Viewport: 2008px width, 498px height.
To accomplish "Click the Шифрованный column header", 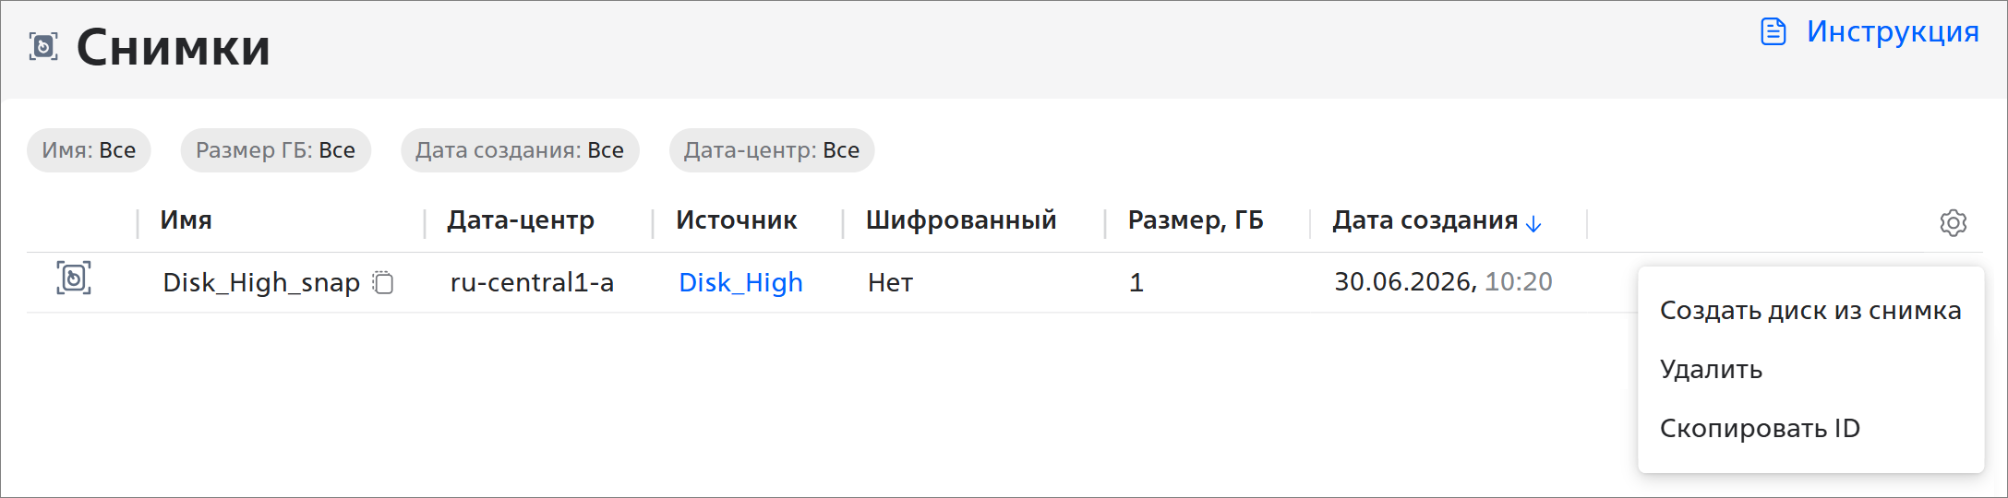I will [961, 220].
